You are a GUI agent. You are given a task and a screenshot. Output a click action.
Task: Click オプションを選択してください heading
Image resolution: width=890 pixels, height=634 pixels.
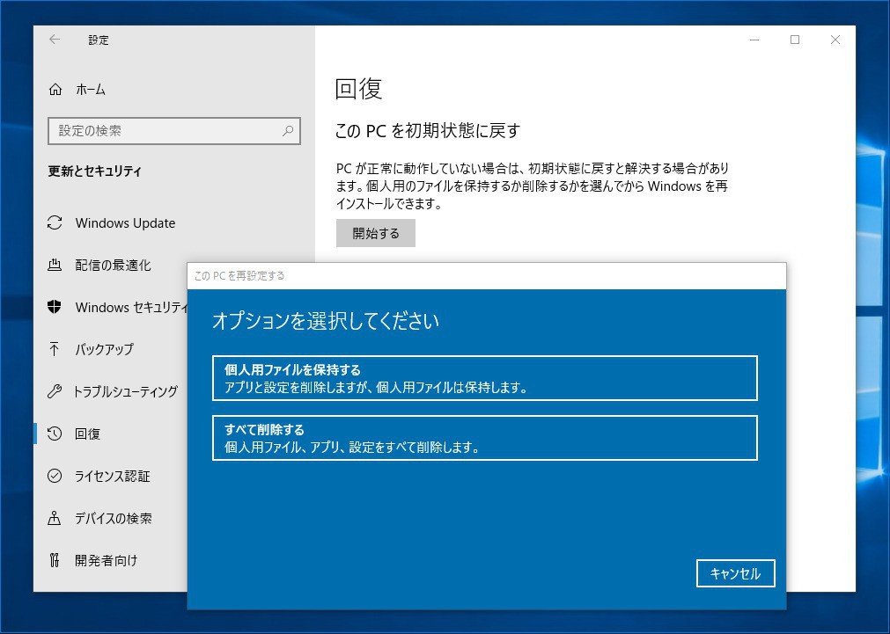click(325, 321)
